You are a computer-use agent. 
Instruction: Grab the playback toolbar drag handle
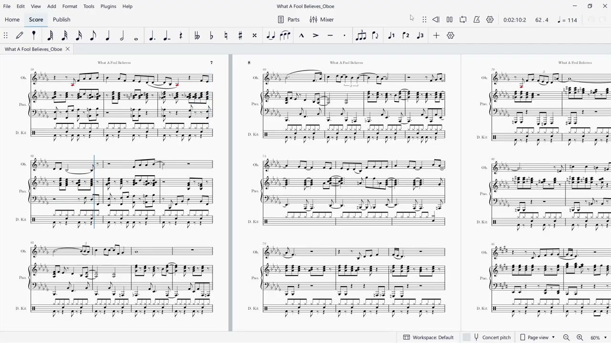tap(424, 20)
